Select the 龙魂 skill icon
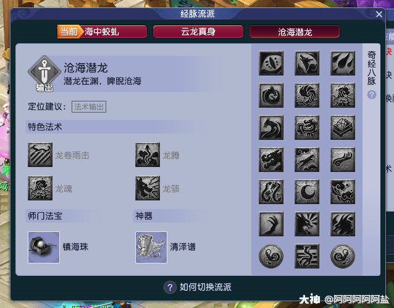Screen dimensions: 394x308 40,188
